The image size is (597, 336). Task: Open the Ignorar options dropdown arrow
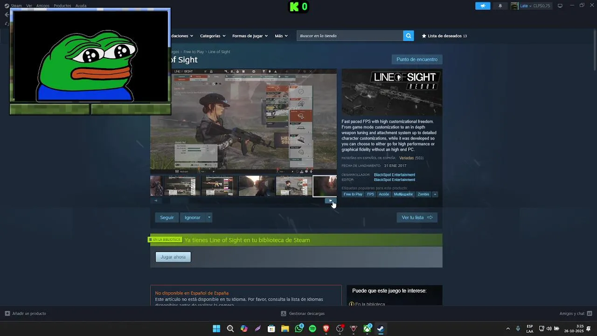[x=209, y=217]
